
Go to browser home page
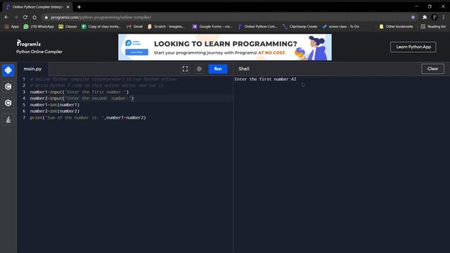[x=34, y=17]
